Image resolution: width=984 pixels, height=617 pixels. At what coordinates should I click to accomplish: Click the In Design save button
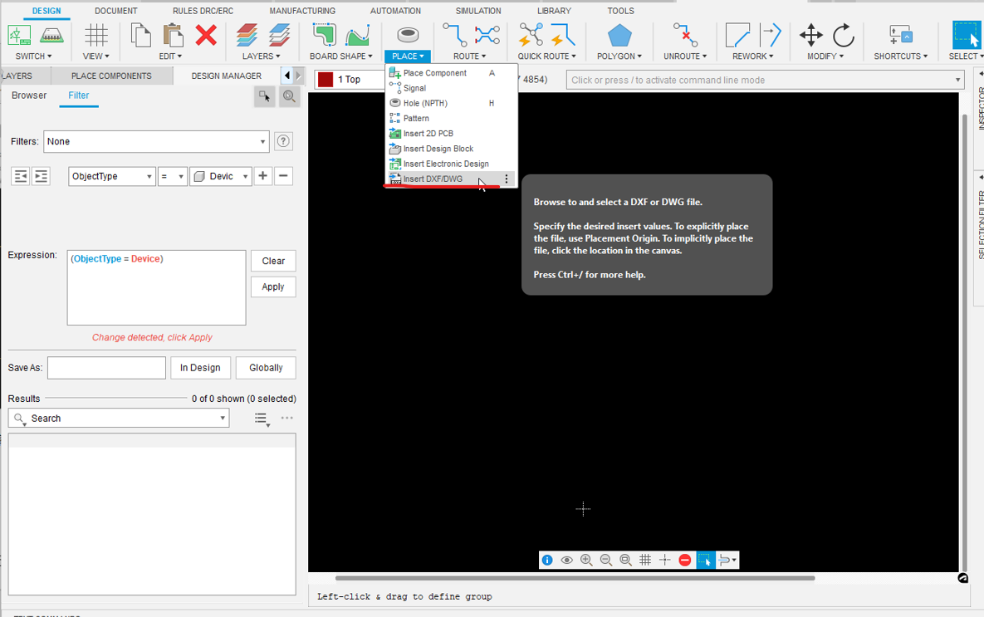point(200,368)
